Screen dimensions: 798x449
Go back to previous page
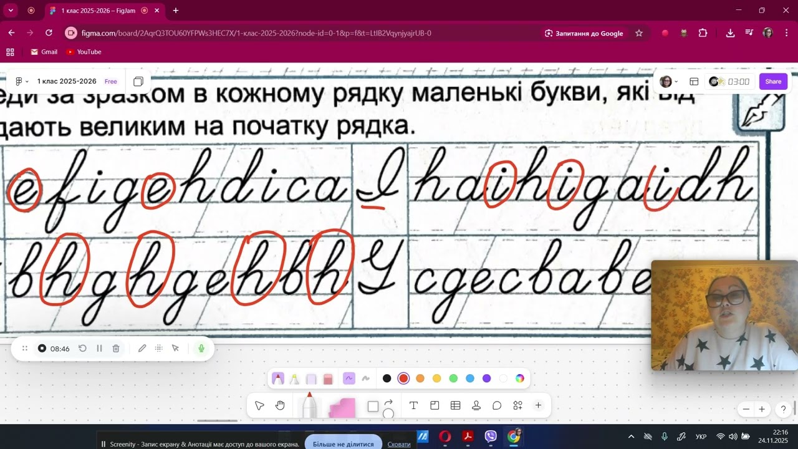tap(12, 33)
